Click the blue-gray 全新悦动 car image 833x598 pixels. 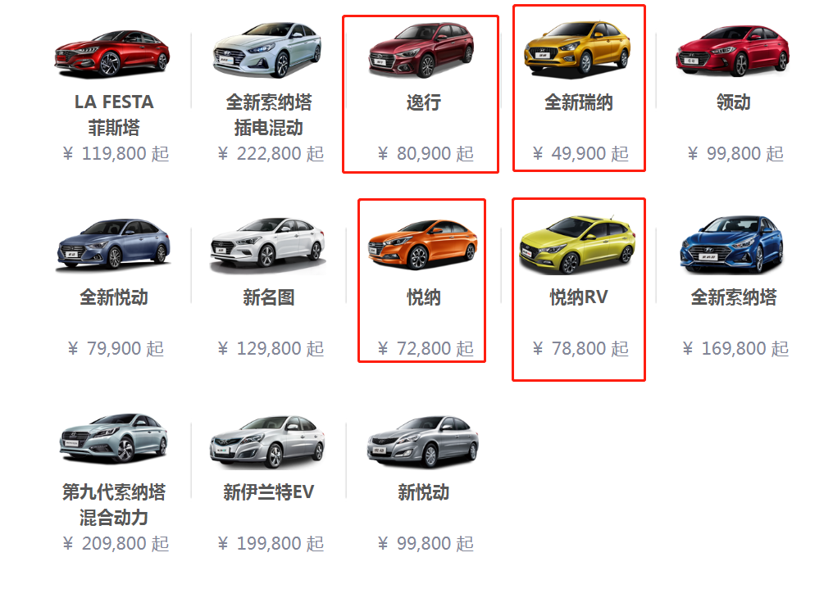[x=113, y=244]
